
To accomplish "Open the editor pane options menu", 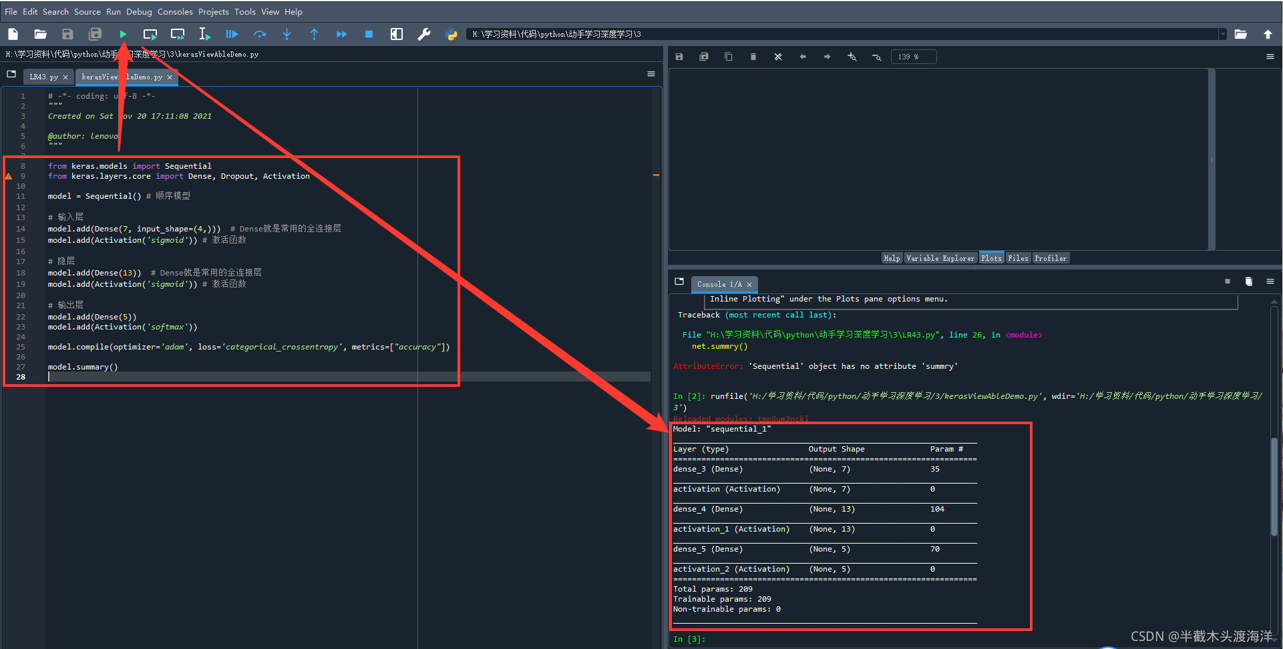I will click(651, 74).
